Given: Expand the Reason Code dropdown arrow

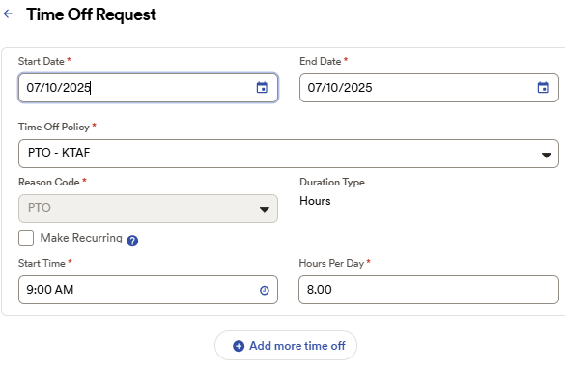Looking at the screenshot, I should [x=265, y=209].
